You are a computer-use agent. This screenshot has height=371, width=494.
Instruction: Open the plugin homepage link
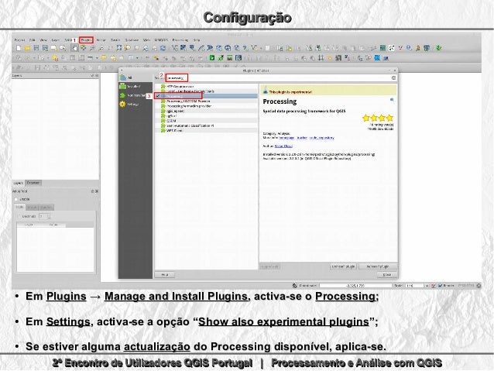(x=286, y=138)
